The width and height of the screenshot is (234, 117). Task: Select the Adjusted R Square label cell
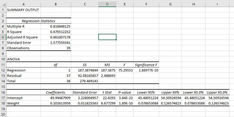[x=23, y=37]
